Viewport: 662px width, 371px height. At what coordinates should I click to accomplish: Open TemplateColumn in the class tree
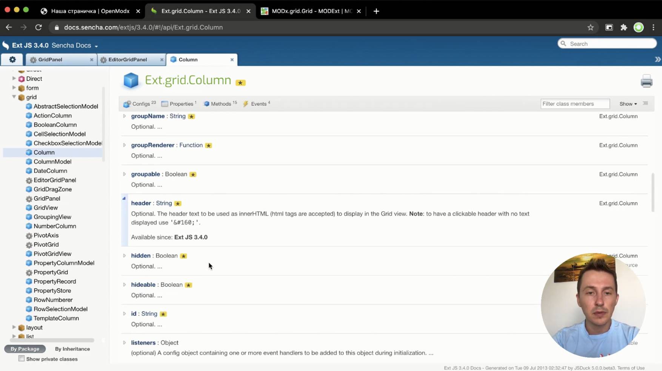point(56,318)
